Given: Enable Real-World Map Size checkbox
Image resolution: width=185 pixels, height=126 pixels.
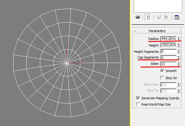Looking at the screenshot, I should point(138,104).
